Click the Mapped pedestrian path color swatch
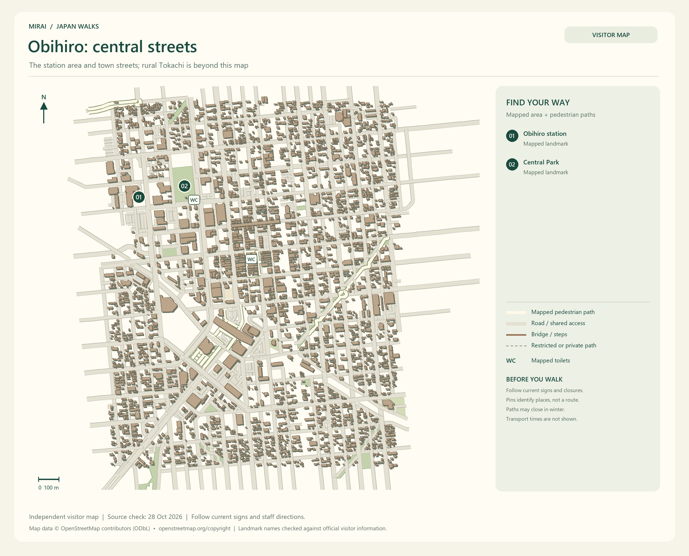The width and height of the screenshot is (689, 556). click(516, 312)
